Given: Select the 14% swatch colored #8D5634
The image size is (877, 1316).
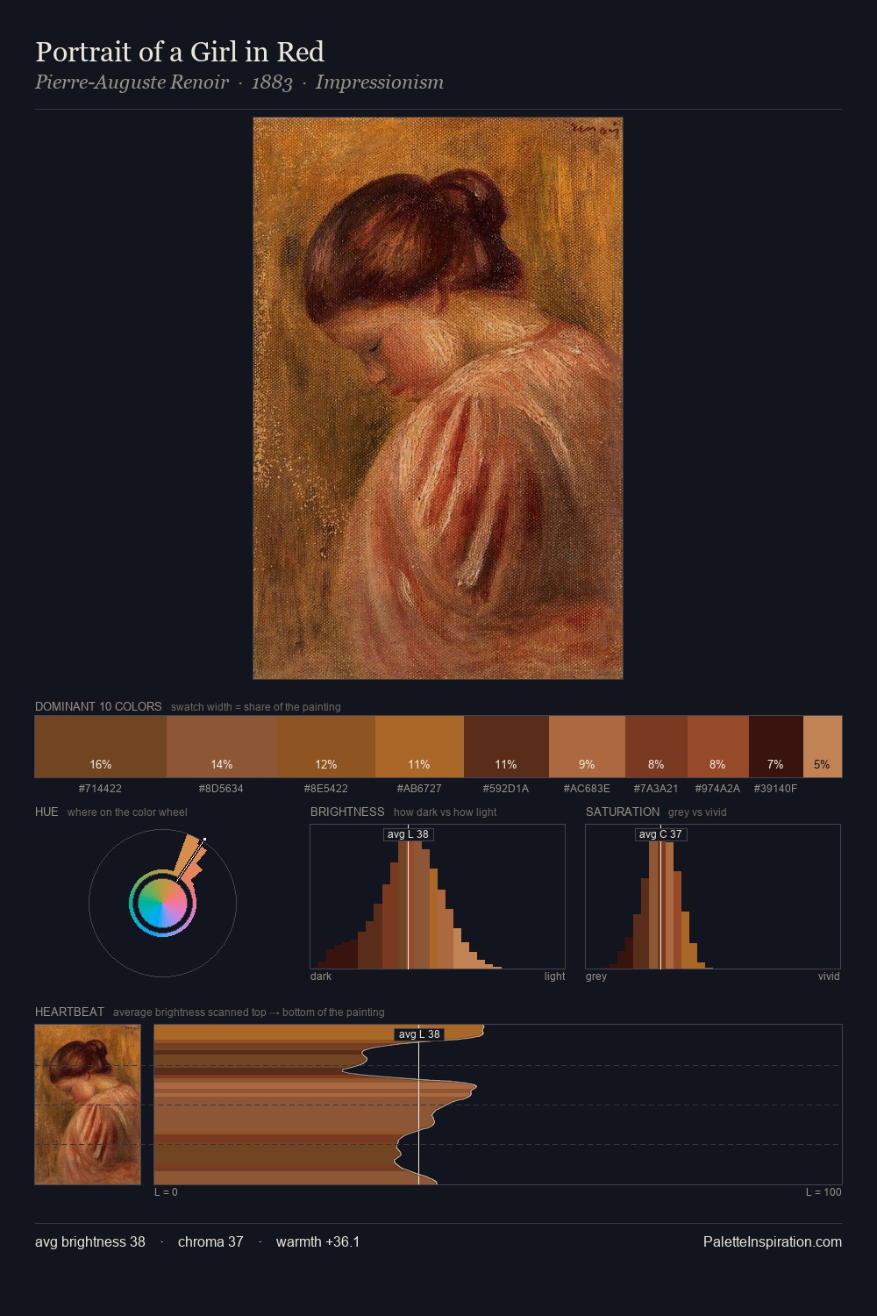Looking at the screenshot, I should 222,747.
